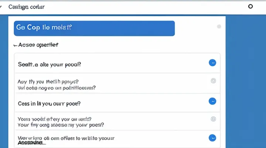Select the 'Vervoiare oli om offees' row text
The image size is (266, 148).
click(66, 138)
